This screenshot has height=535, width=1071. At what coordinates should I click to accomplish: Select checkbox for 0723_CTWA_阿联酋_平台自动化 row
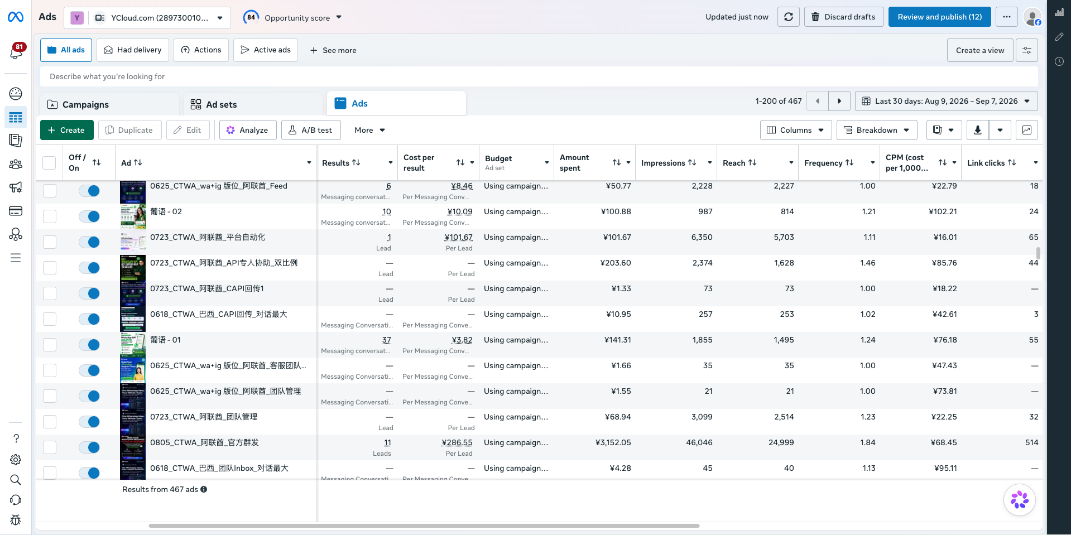[50, 242]
